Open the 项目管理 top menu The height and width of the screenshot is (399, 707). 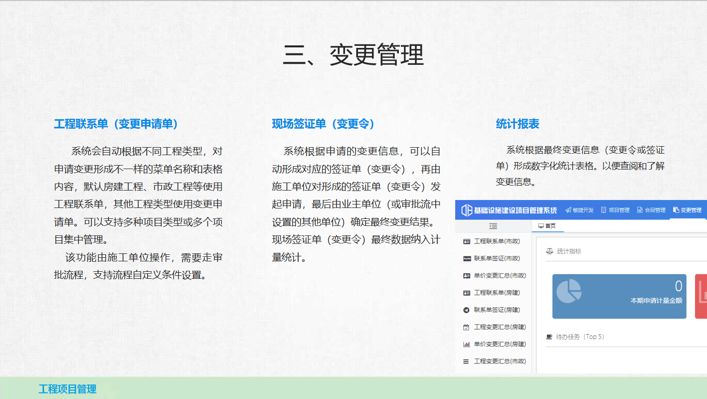click(x=615, y=210)
